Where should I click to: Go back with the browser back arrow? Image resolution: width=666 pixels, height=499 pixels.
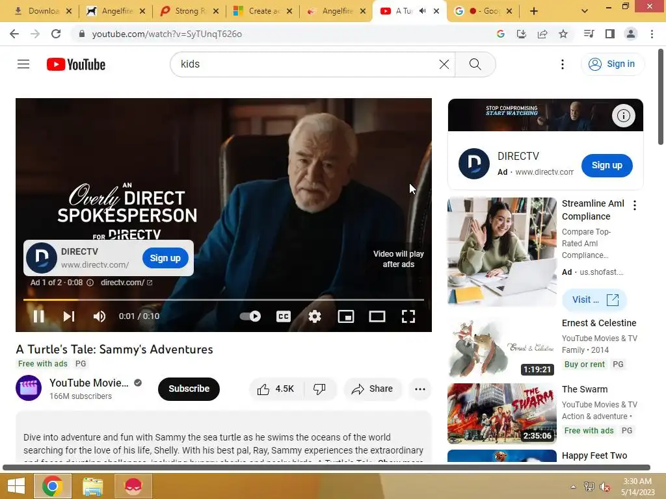(14, 34)
